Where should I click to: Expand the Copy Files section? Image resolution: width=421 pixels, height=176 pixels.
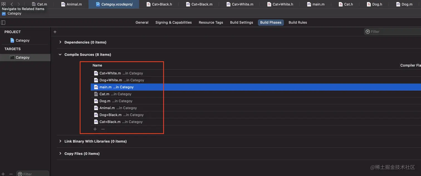click(x=60, y=153)
